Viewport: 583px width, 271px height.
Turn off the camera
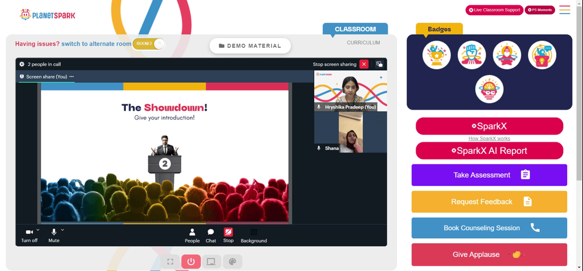[x=29, y=235]
